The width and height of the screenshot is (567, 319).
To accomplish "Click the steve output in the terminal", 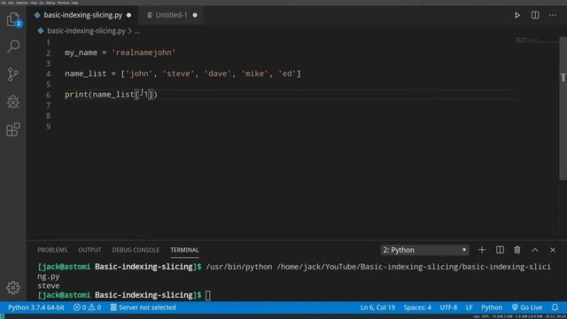I will 49,285.
